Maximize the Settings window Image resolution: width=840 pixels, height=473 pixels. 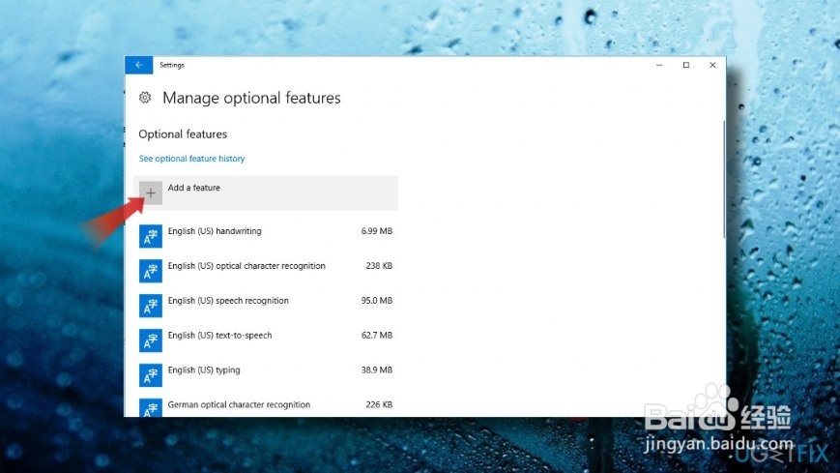pos(686,65)
